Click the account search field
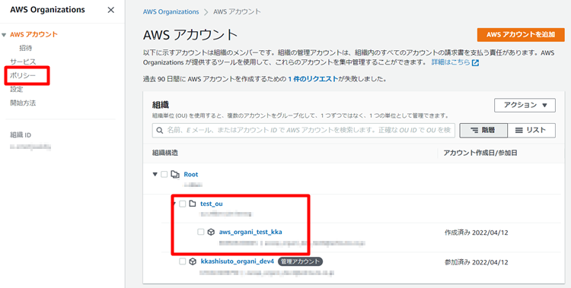 tap(304, 130)
